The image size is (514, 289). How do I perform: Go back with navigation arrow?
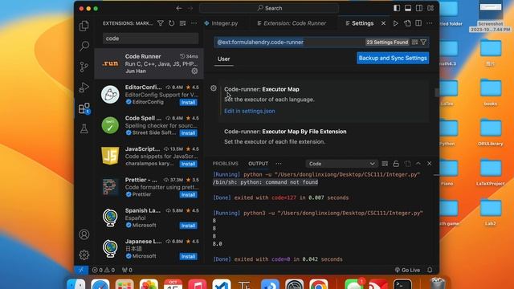(x=179, y=8)
